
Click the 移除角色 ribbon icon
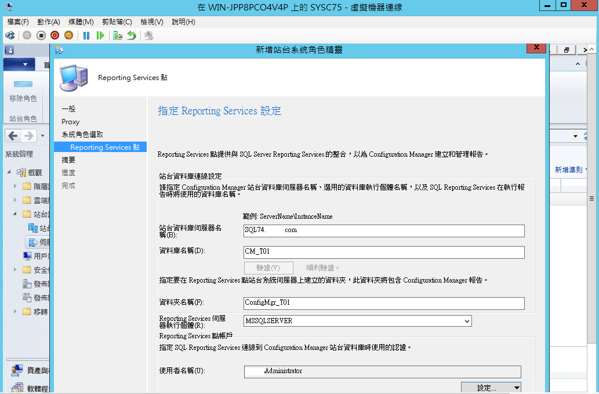tap(23, 84)
